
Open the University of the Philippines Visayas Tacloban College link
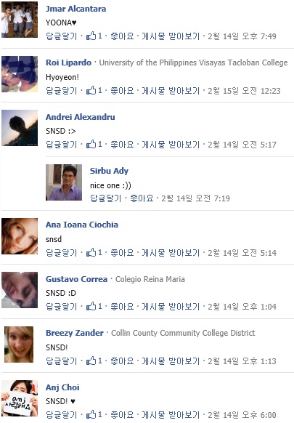click(x=193, y=63)
